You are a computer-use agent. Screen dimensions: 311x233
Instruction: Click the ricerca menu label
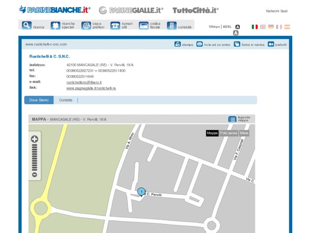(x=39, y=27)
